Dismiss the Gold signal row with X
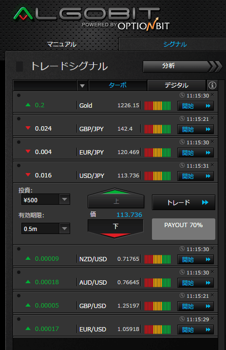This screenshot has height=350, width=226. pyautogui.click(x=212, y=95)
